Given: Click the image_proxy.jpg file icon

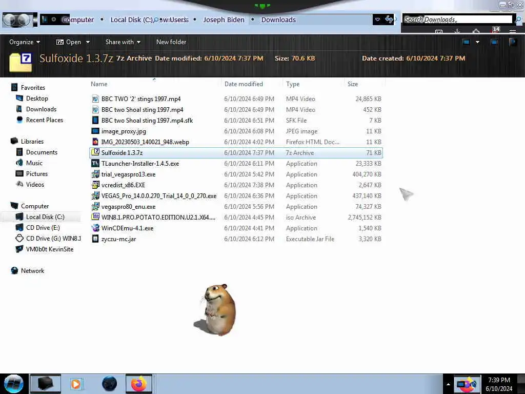Looking at the screenshot, I should point(95,131).
